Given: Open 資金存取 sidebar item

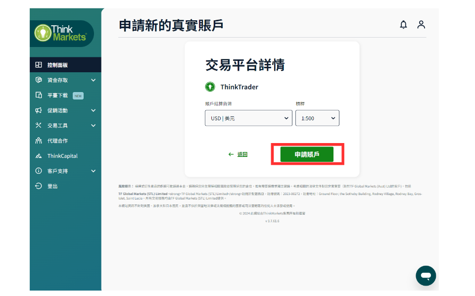Looking at the screenshot, I should point(65,80).
